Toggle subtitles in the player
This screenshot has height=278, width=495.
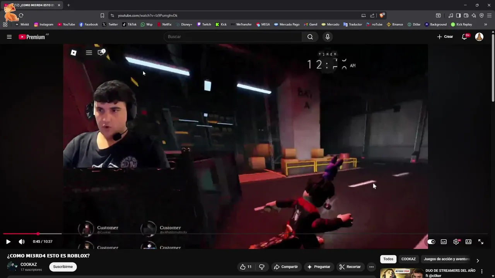pos(444,242)
